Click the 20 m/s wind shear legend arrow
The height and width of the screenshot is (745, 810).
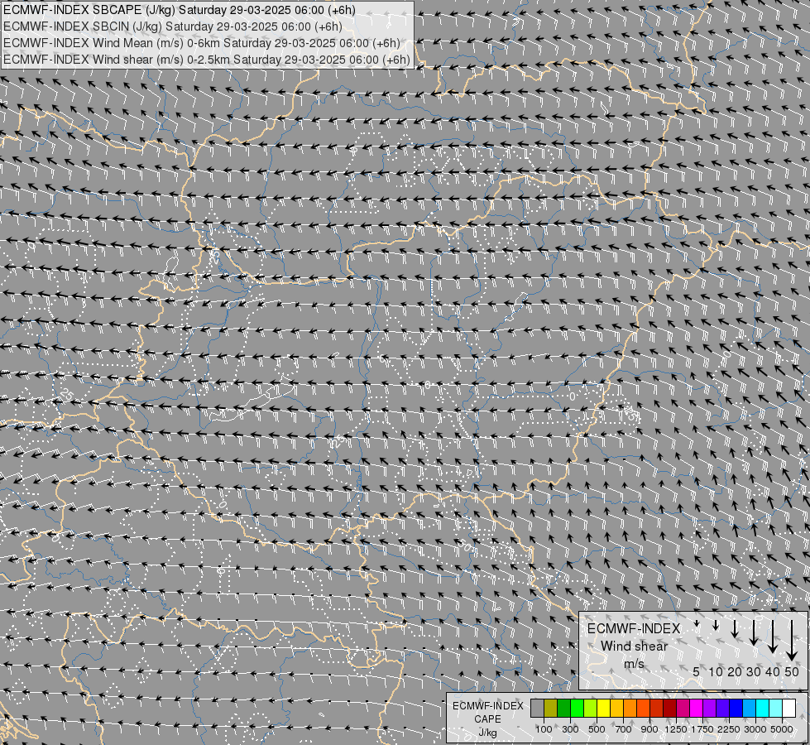point(735,628)
